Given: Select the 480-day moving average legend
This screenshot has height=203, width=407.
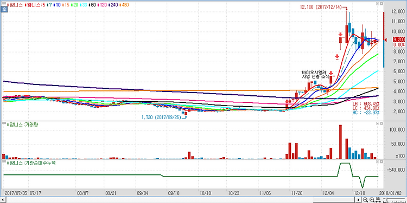Looking at the screenshot, I should tap(124, 4).
